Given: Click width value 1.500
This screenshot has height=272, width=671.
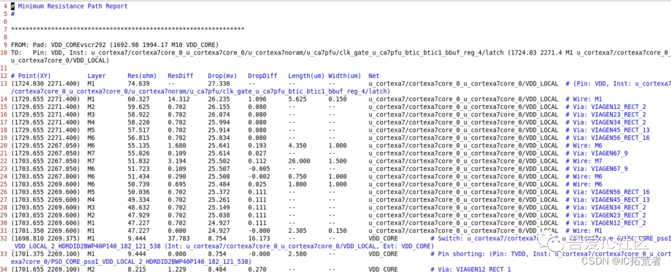Looking at the screenshot, I should pyautogui.click(x=337, y=160).
